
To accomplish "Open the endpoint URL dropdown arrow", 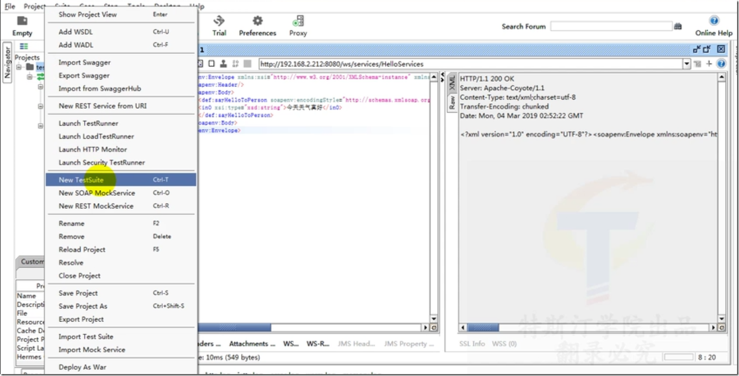I will pyautogui.click(x=686, y=64).
